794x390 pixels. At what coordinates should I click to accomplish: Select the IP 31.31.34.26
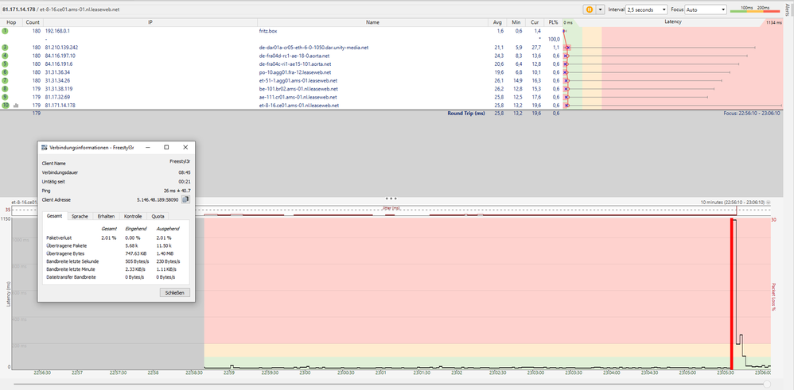57,80
